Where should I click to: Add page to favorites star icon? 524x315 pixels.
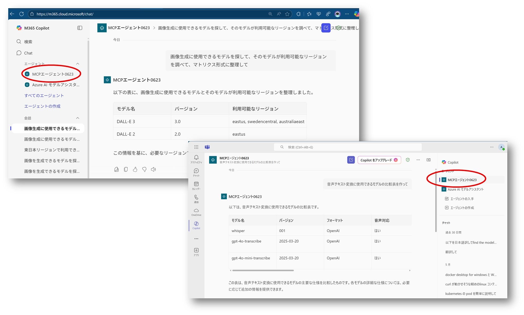click(287, 14)
